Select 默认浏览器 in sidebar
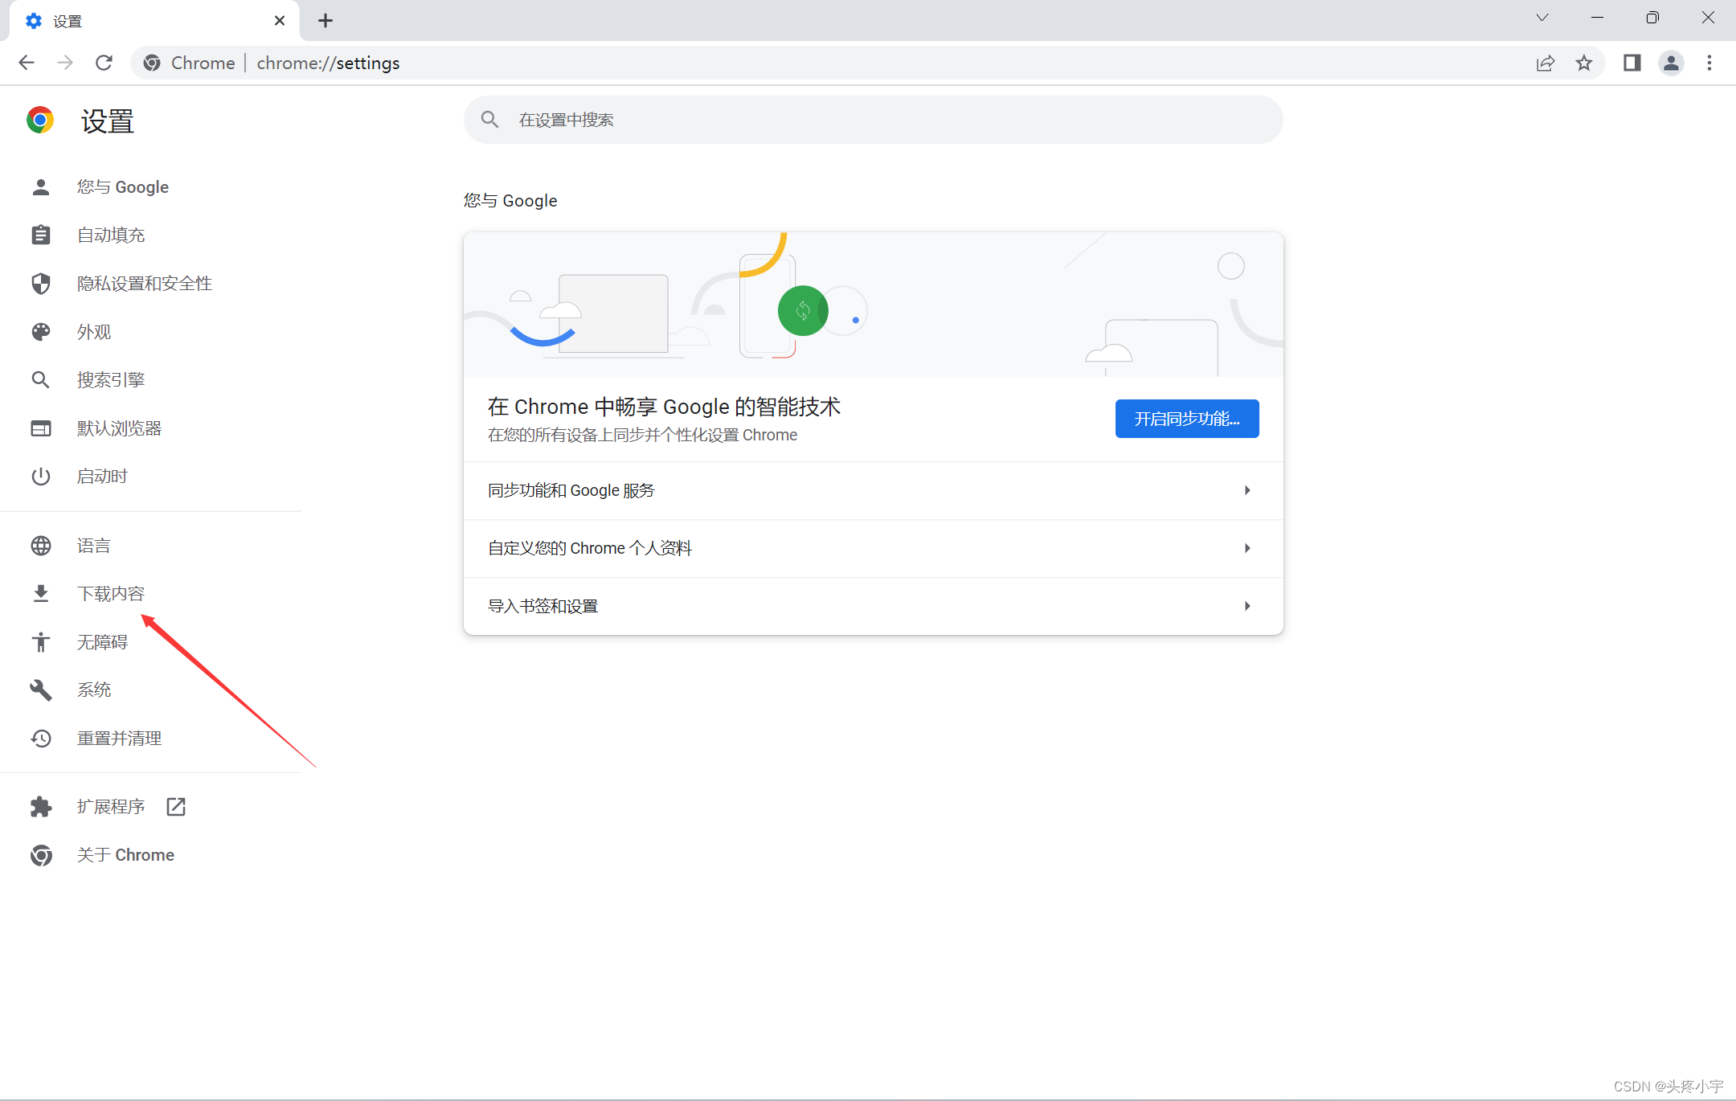Screen dimensions: 1736x1101 click(x=120, y=428)
